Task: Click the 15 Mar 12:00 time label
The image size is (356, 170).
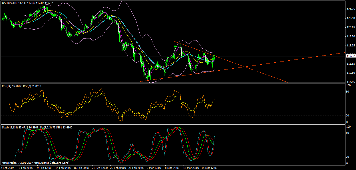Action: click(x=210, y=168)
